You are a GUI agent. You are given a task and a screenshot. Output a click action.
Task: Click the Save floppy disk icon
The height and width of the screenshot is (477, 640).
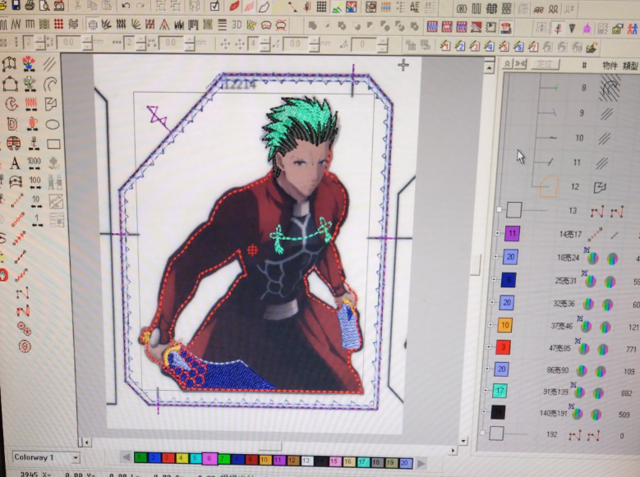(x=15, y=5)
